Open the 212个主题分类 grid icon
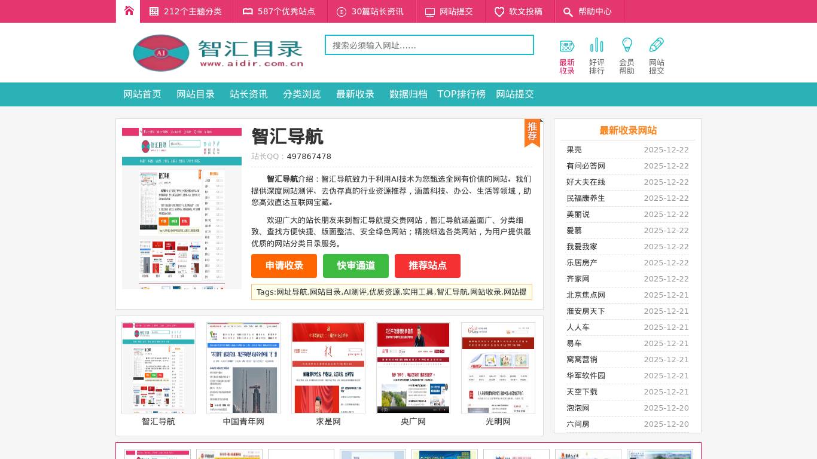Image resolution: width=817 pixels, height=459 pixels. (154, 11)
